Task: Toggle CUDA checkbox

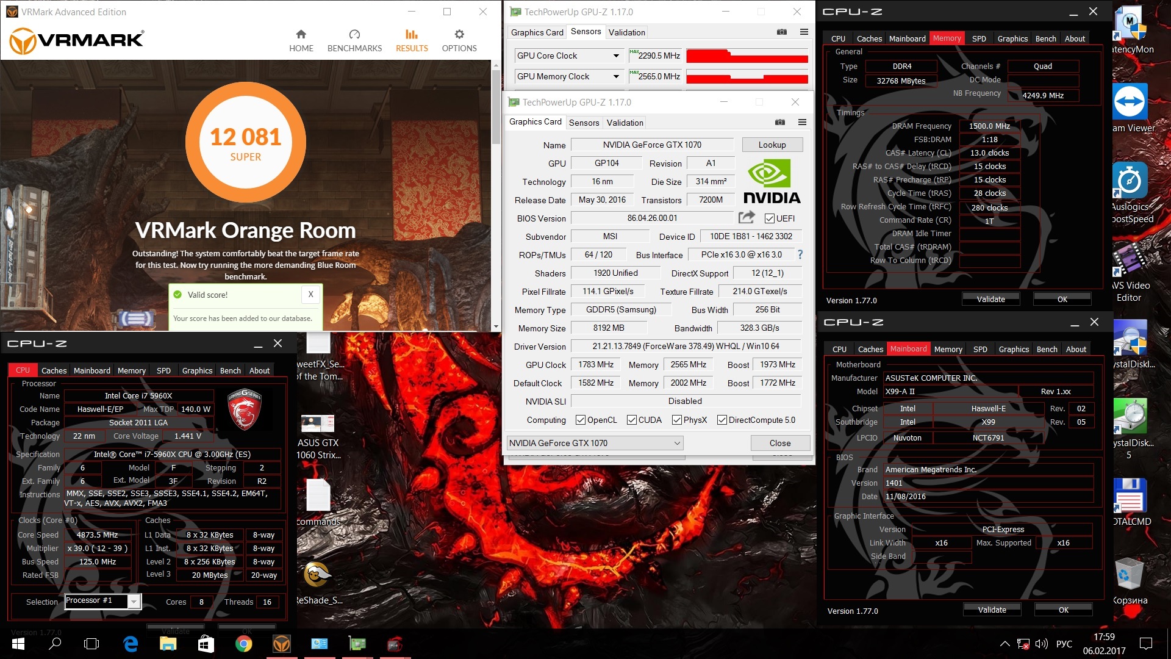Action: (632, 420)
